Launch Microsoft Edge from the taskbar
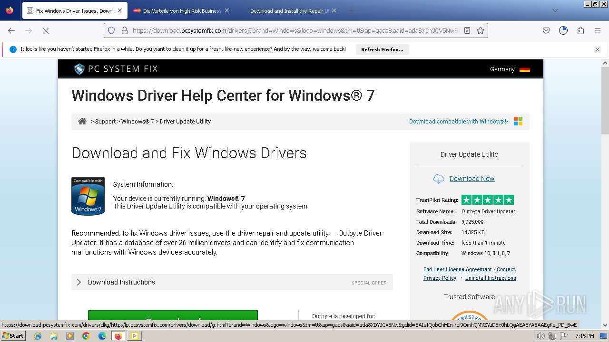Image resolution: width=609 pixels, height=342 pixels. tap(102, 336)
